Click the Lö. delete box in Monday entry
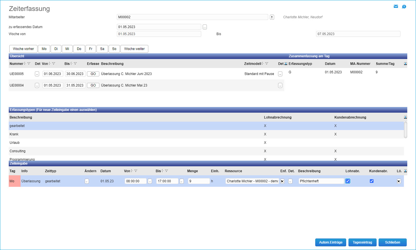The image size is (416, 250). pos(399,181)
